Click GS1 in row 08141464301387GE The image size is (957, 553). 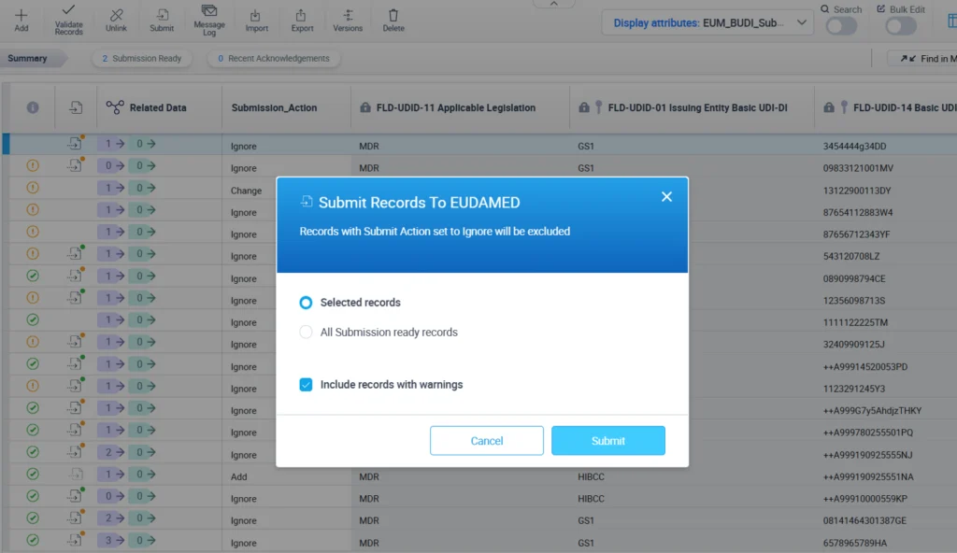click(586, 520)
